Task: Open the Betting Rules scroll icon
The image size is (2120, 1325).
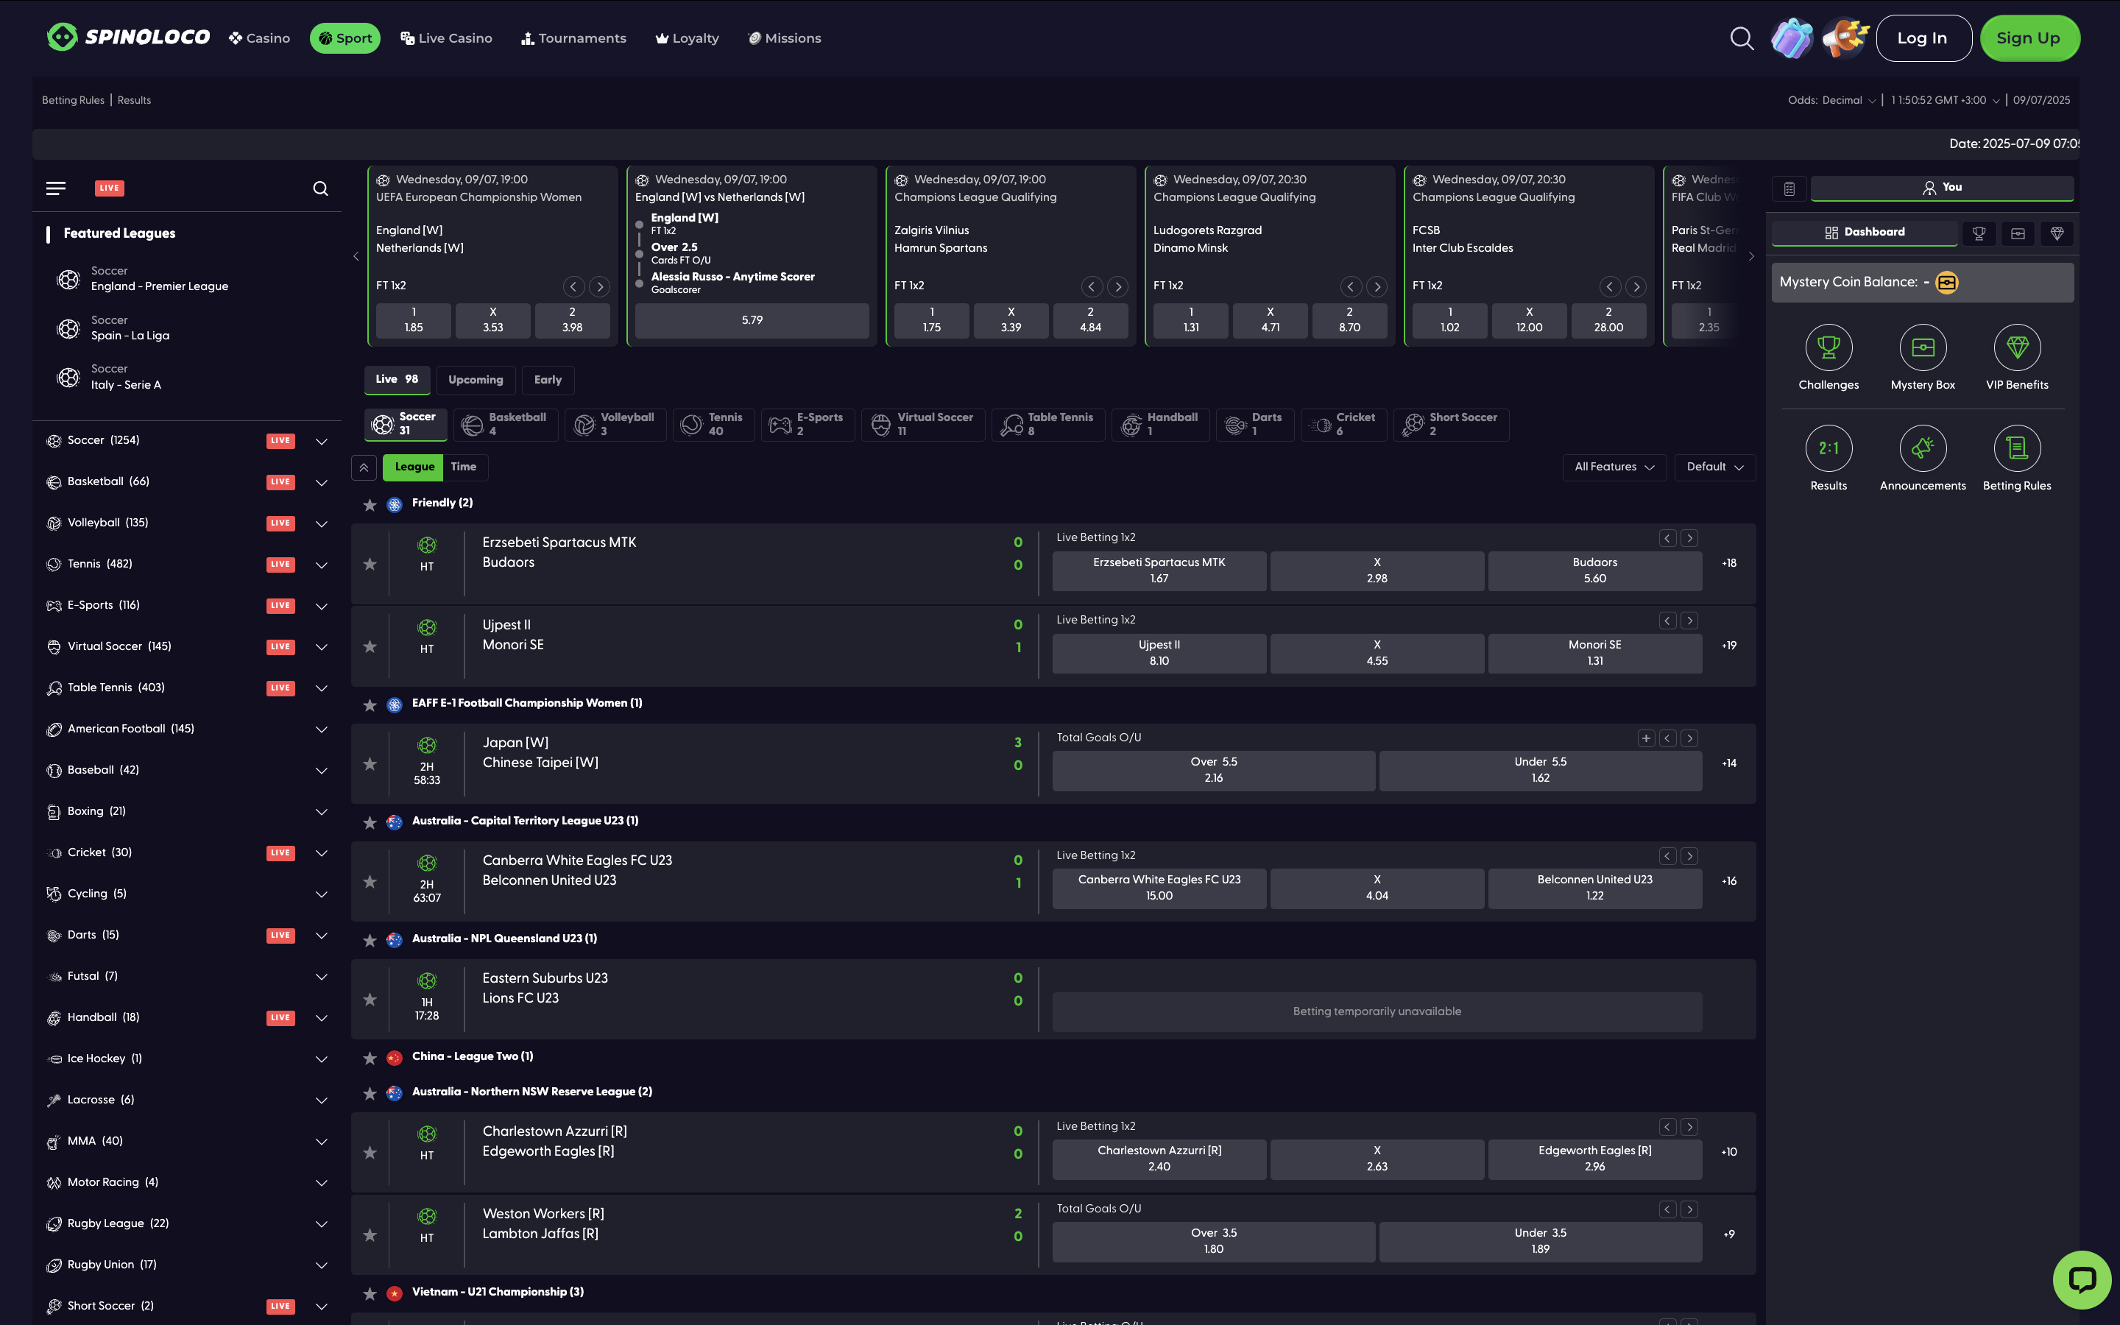Action: (2017, 449)
